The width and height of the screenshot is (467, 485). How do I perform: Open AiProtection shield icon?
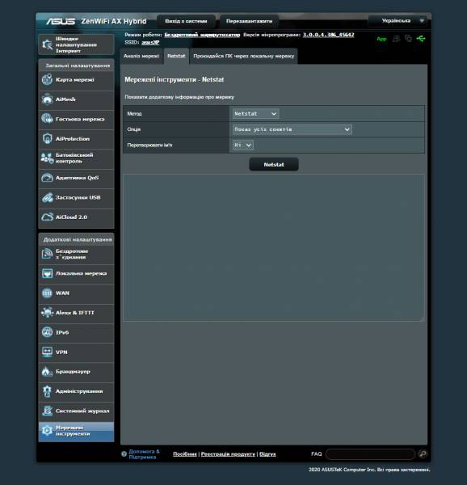(x=47, y=138)
